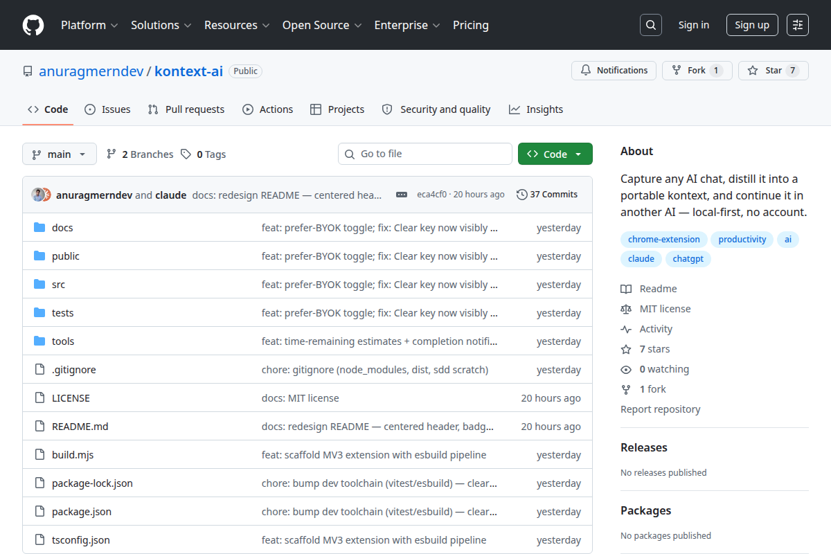Click the file icon for build.mjs

point(39,454)
